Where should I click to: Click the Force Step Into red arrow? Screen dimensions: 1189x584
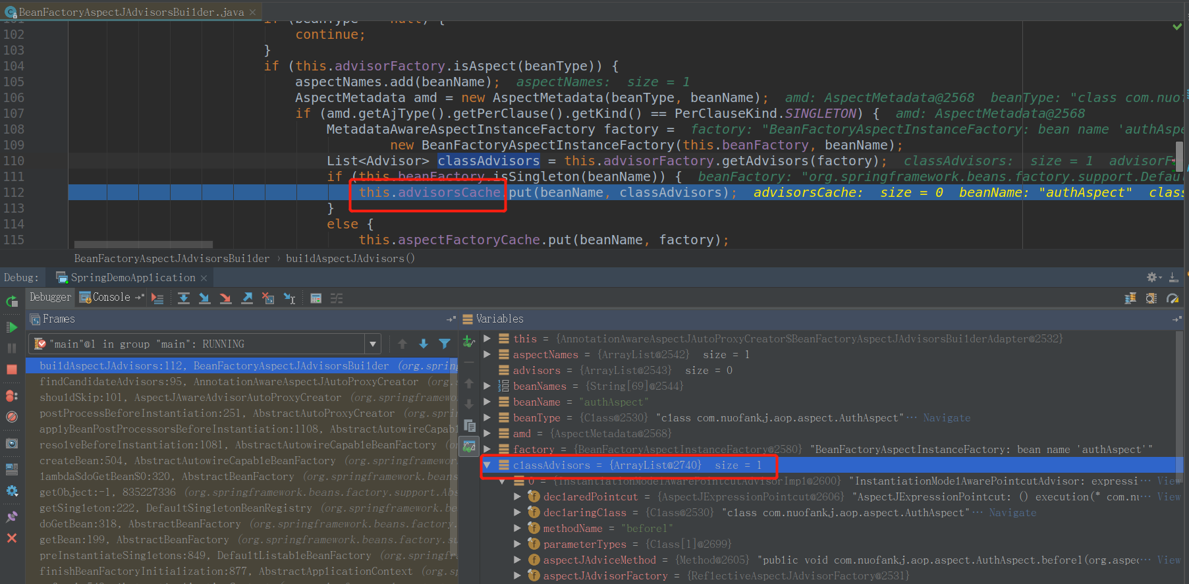226,298
